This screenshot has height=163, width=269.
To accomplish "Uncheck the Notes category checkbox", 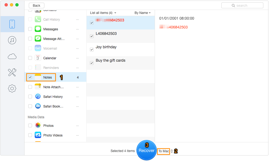I will pos(30,77).
